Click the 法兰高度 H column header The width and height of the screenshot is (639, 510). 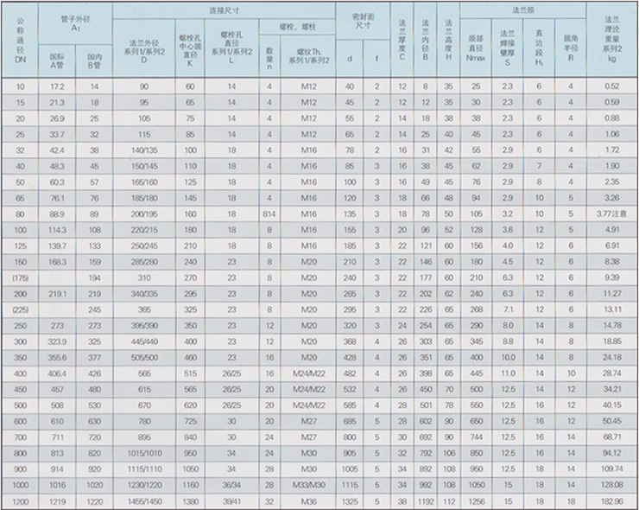tap(446, 39)
